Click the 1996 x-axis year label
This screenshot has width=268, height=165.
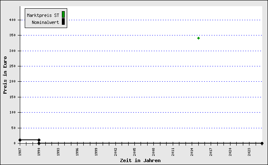pos(77,152)
